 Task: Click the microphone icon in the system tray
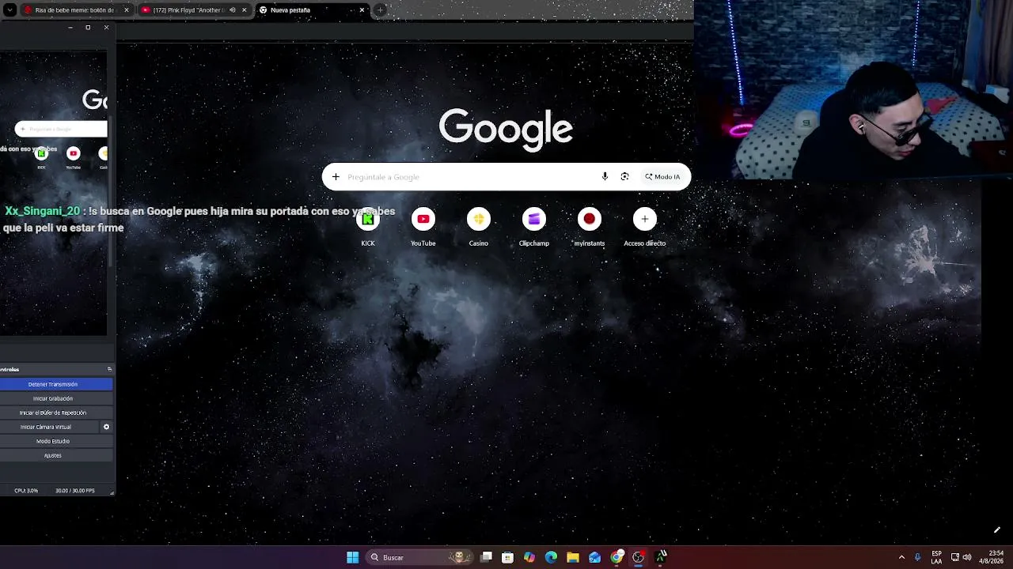coord(918,557)
